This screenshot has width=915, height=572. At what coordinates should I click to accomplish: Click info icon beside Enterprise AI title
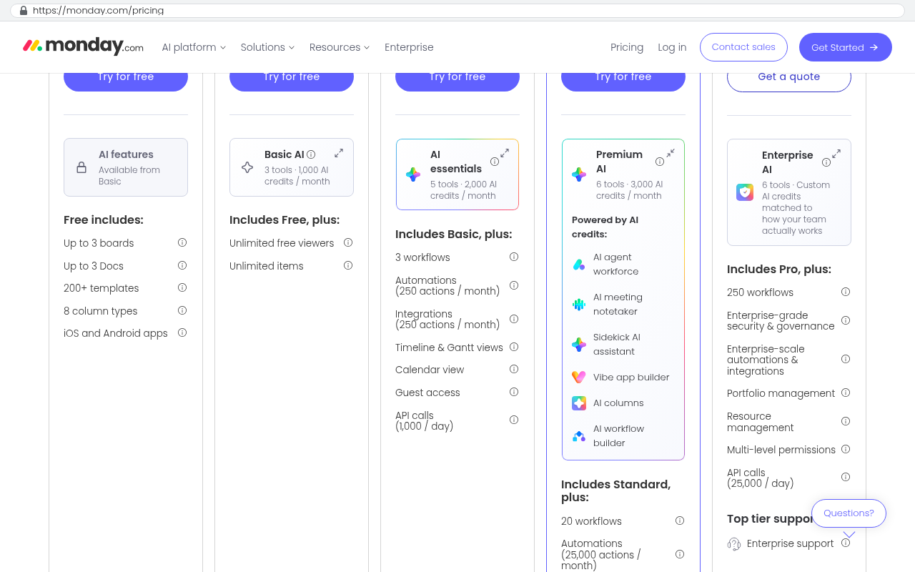[x=826, y=162]
